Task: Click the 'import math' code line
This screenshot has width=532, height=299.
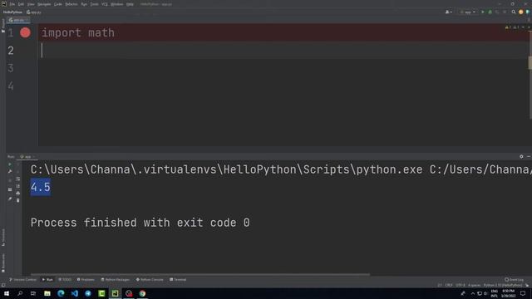Action: [x=78, y=33]
